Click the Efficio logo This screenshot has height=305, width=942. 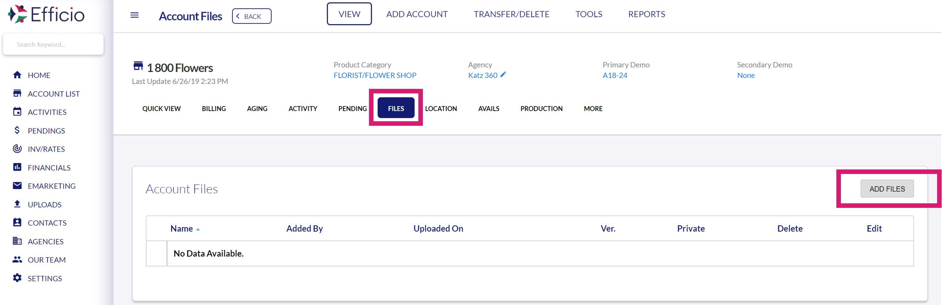(x=46, y=14)
